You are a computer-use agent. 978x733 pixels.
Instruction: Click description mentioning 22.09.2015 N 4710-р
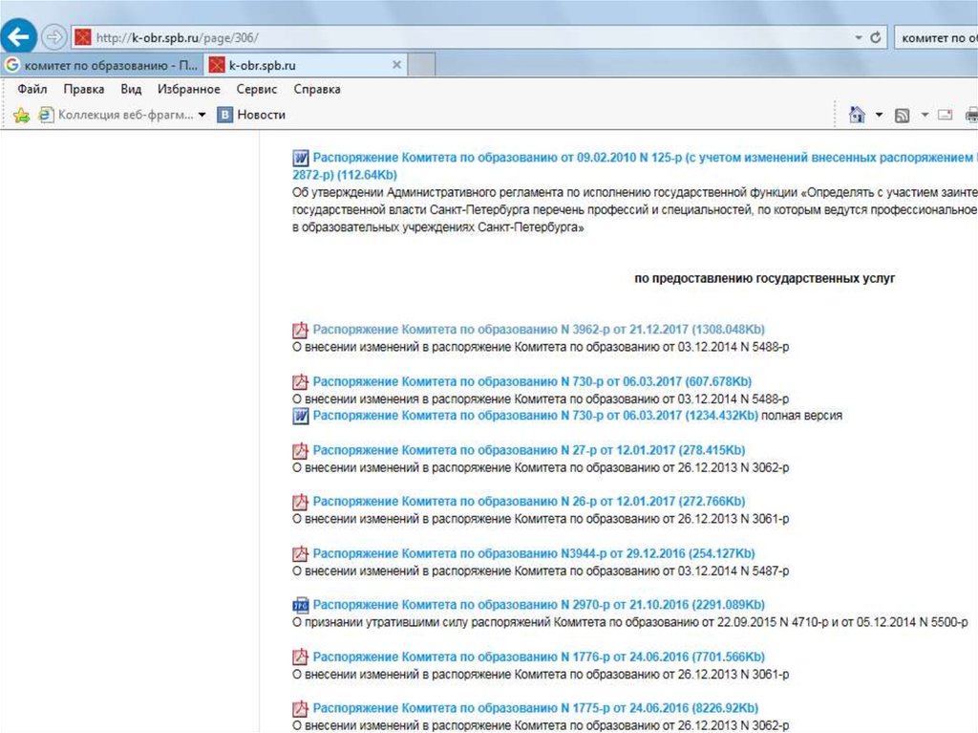point(630,622)
